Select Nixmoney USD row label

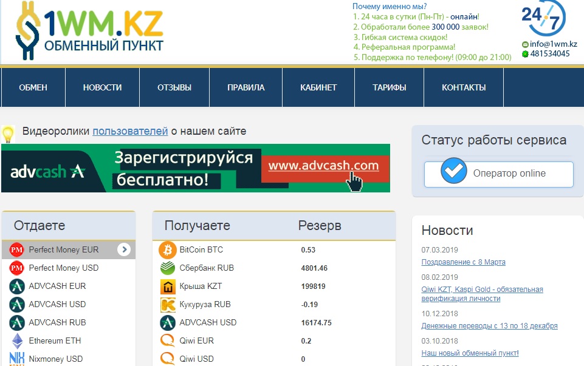click(56, 359)
